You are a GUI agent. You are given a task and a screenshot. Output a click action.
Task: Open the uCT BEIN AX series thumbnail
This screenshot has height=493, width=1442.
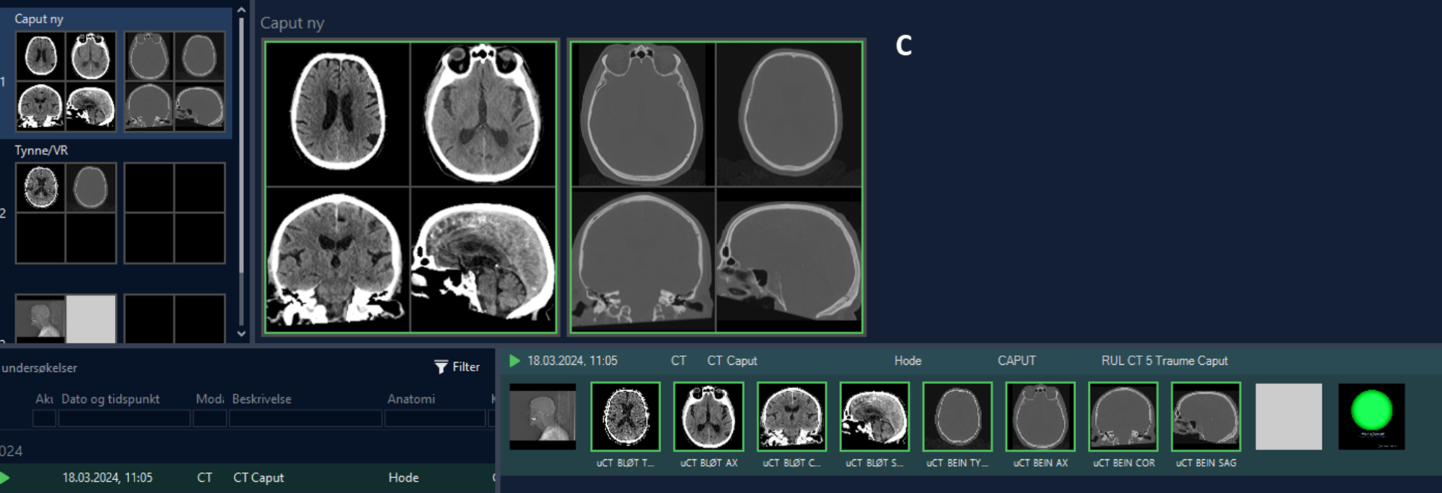(x=1041, y=416)
